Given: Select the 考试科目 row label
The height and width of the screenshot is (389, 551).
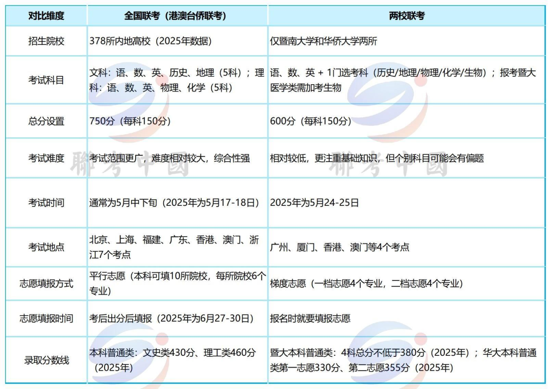Looking at the screenshot, I should pos(46,80).
